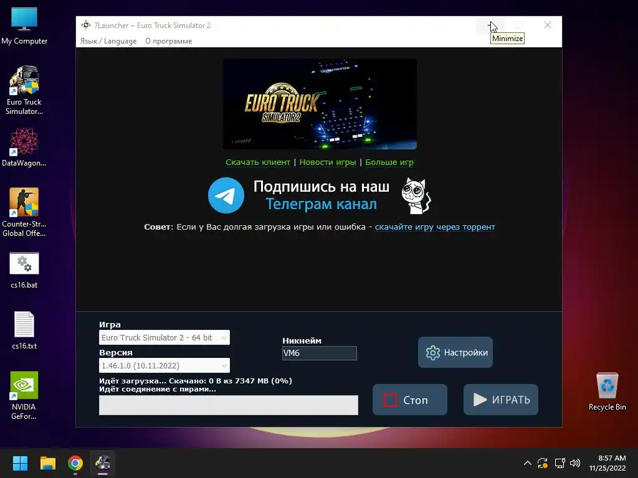638x478 pixels.
Task: Close the 7Launcher window
Action: point(548,25)
